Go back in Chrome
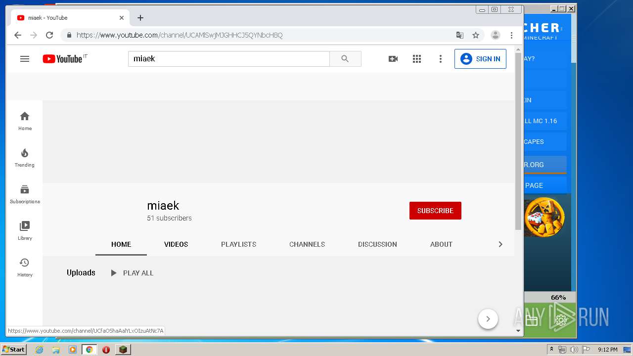The image size is (633, 356). (x=18, y=35)
